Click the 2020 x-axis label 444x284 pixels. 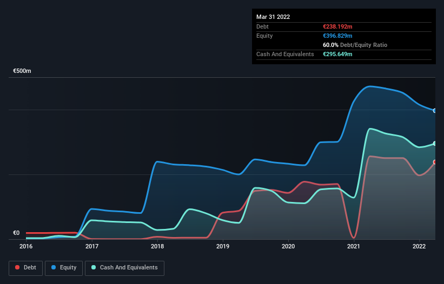point(288,246)
